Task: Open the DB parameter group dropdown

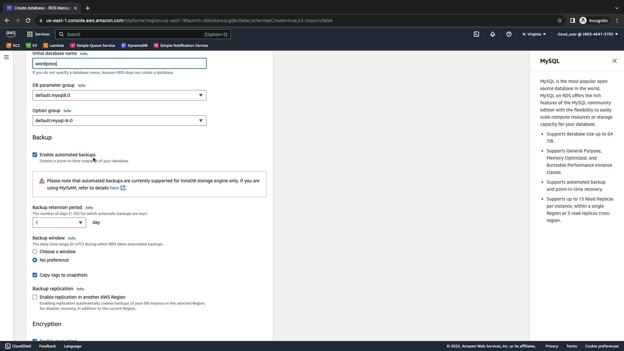Action: [x=119, y=95]
